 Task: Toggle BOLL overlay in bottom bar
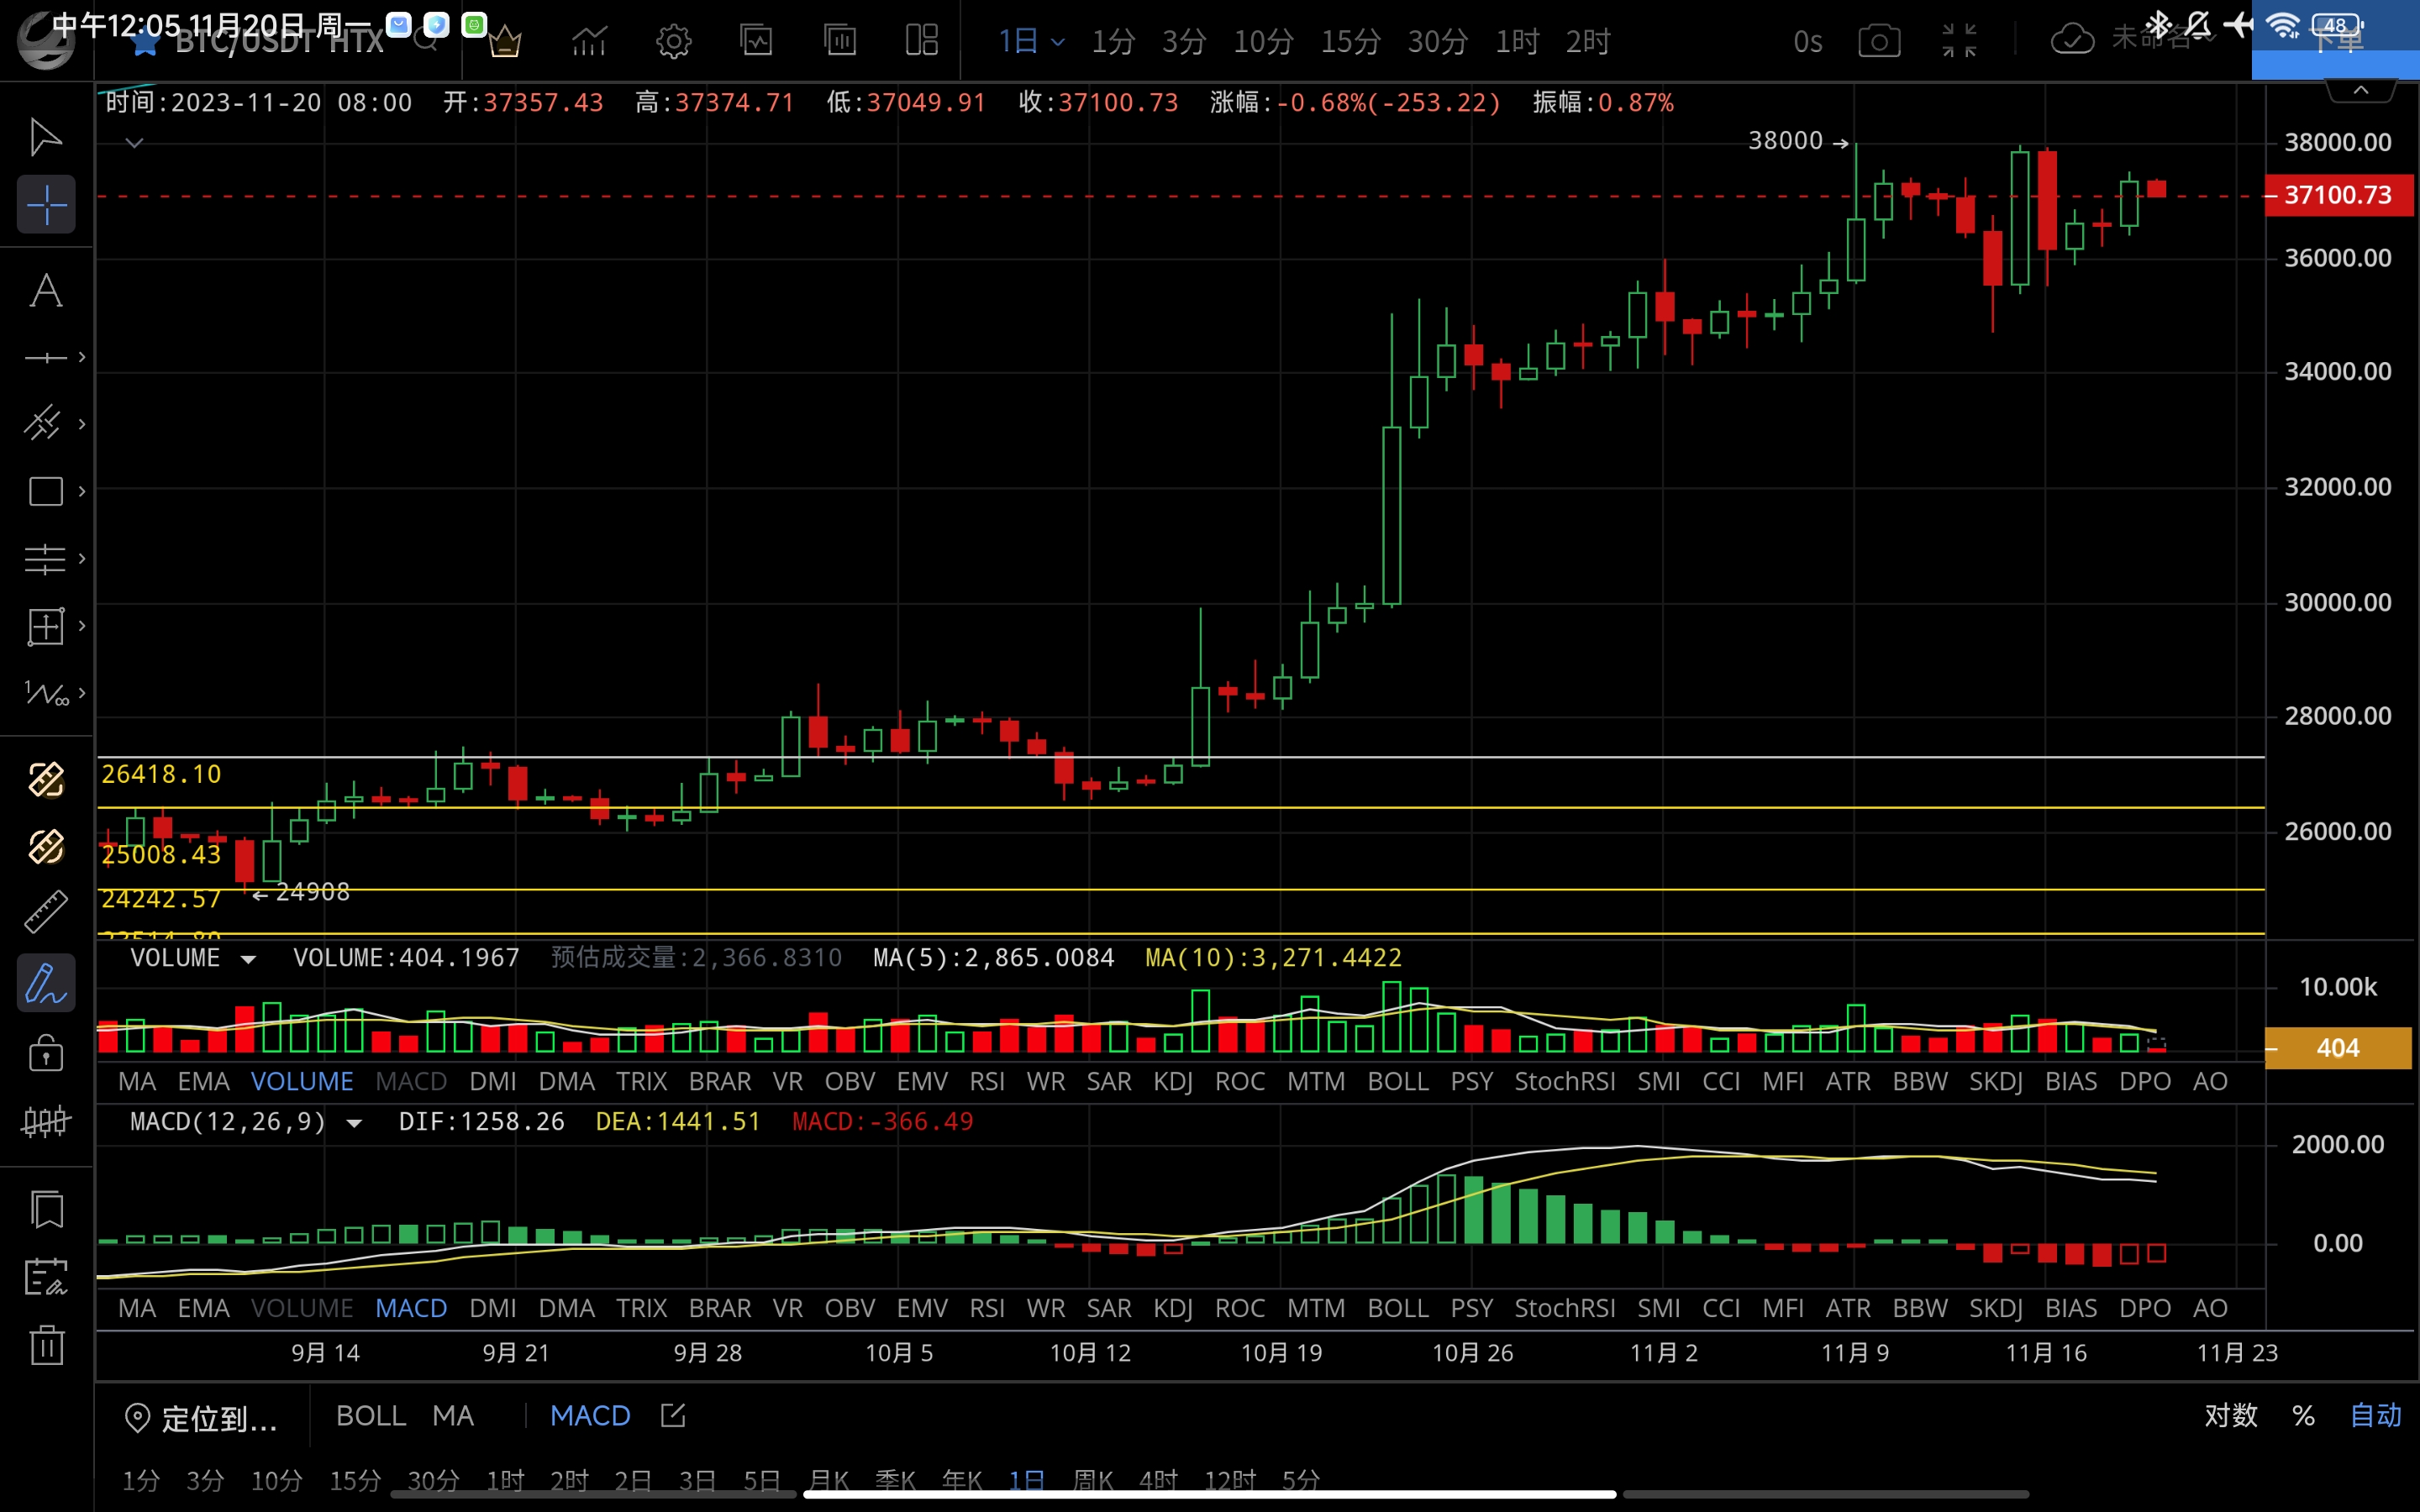(x=371, y=1415)
